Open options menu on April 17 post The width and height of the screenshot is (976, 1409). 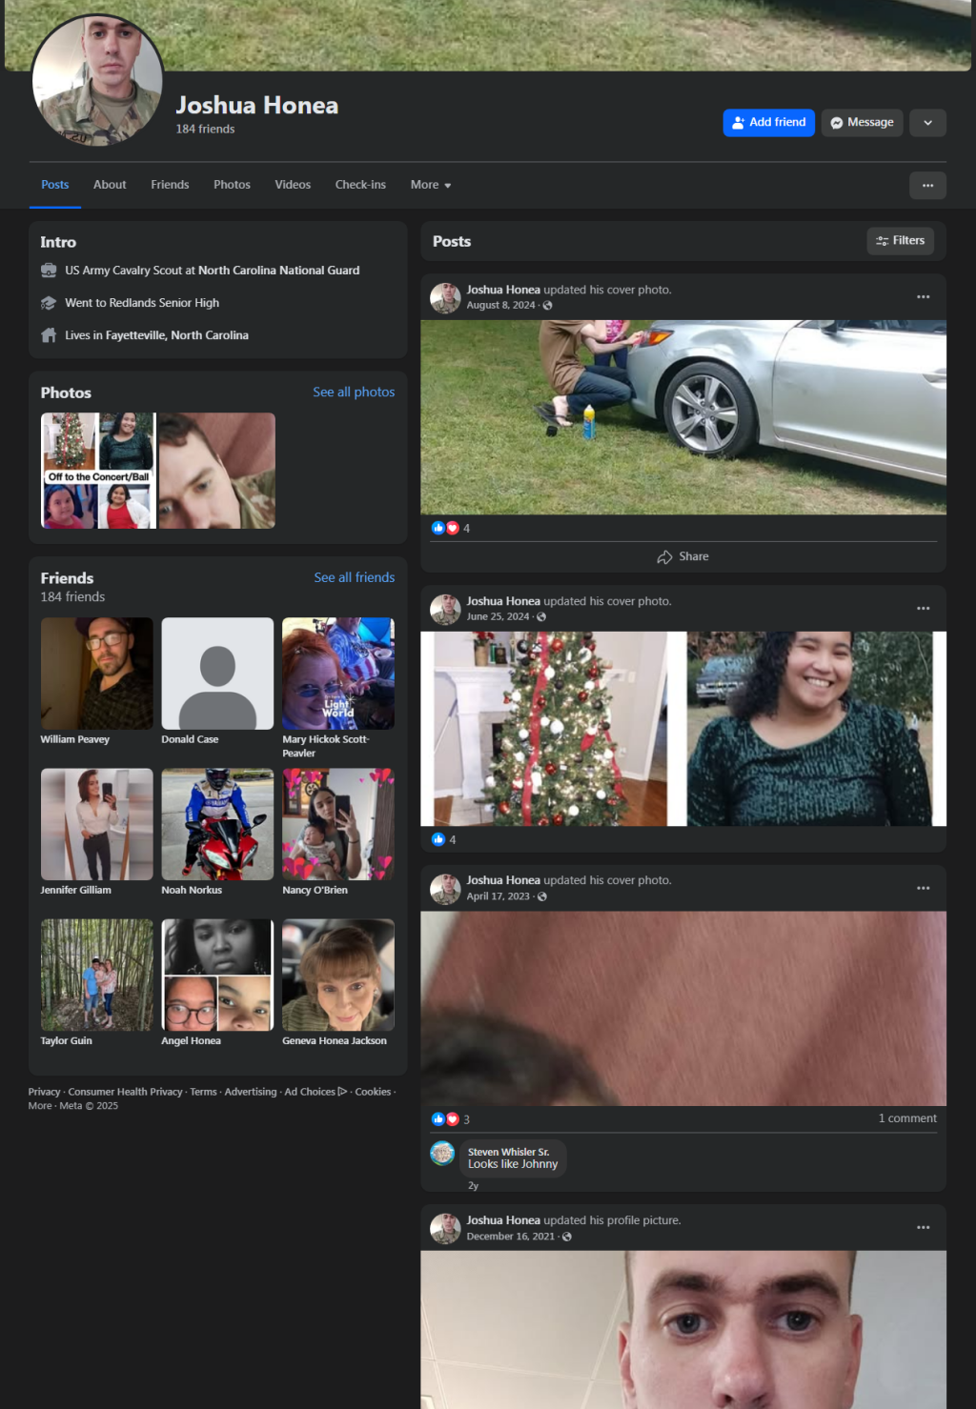(x=923, y=889)
